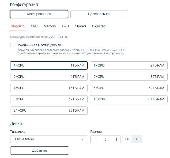Open the Memory tab
The height and width of the screenshot is (158, 170).
tap(50, 26)
